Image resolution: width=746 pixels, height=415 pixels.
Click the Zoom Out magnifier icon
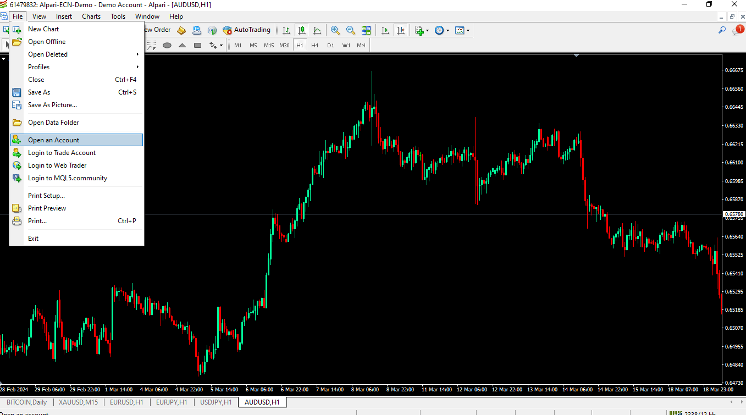click(x=350, y=30)
